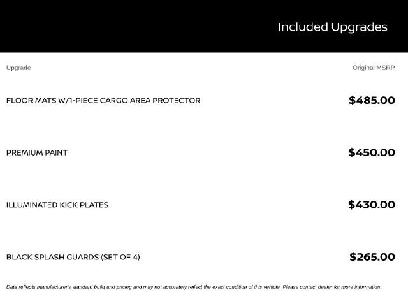
Task: Click the word Upgrades in the header
Action: [360, 27]
